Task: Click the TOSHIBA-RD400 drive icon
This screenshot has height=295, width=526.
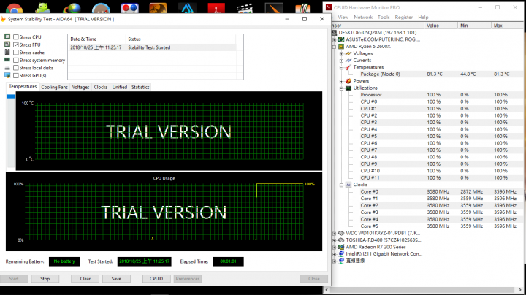Action: coord(341,240)
